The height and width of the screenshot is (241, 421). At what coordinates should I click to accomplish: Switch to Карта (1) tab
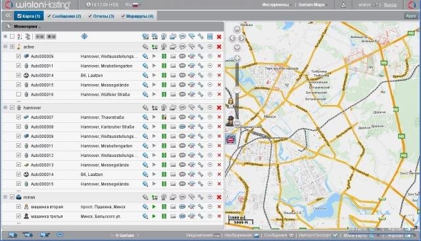point(29,16)
